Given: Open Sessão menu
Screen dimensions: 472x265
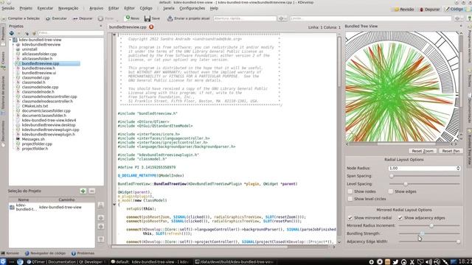Looking at the screenshot, I should [x=8, y=8].
